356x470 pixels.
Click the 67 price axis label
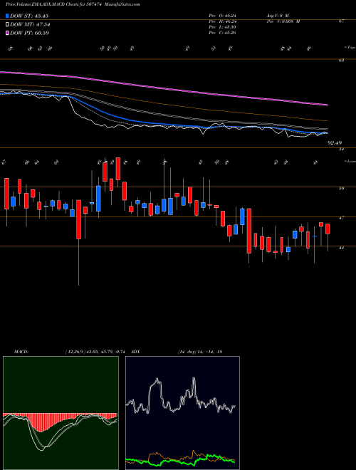[x=342, y=21]
